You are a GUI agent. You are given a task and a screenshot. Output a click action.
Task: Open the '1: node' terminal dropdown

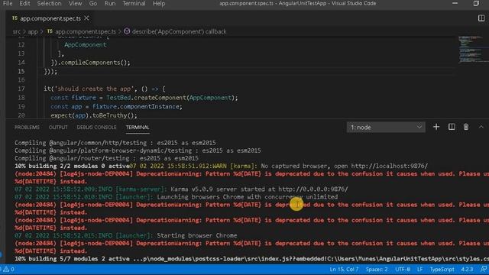(386, 128)
